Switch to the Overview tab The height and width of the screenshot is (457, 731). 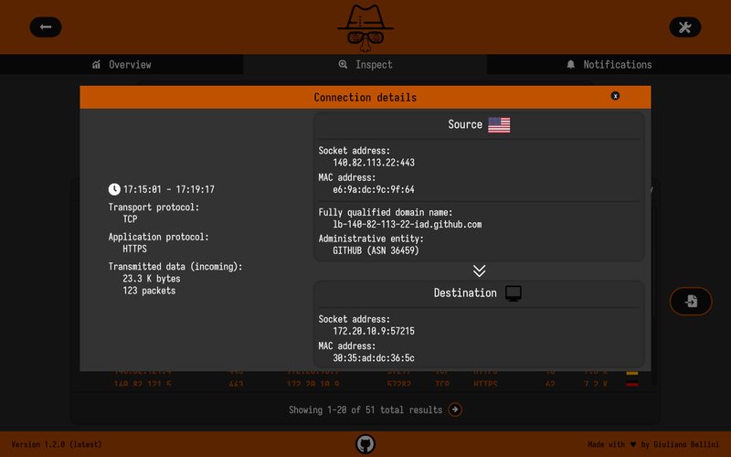(122, 65)
